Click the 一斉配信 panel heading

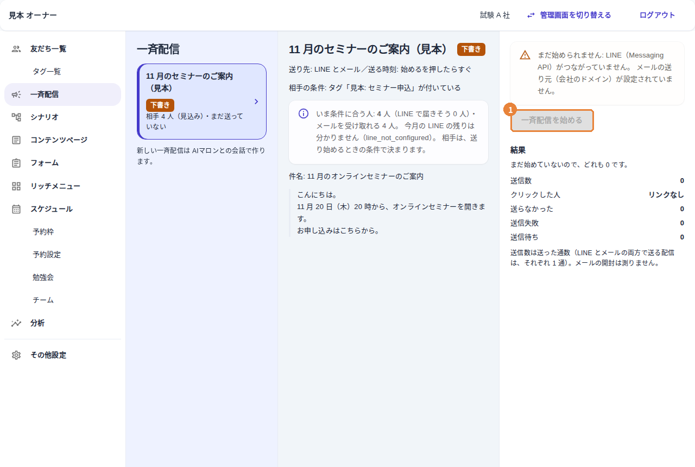(158, 49)
